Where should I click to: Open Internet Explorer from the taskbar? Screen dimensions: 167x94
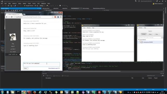click(x=40, y=92)
